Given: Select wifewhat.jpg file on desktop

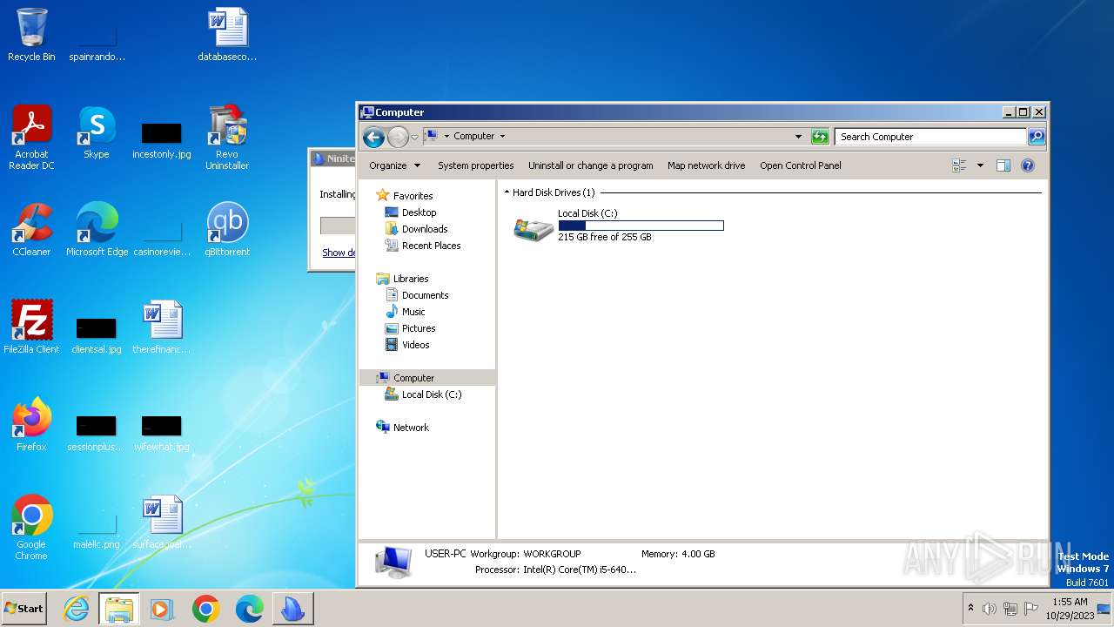Looking at the screenshot, I should [x=162, y=432].
